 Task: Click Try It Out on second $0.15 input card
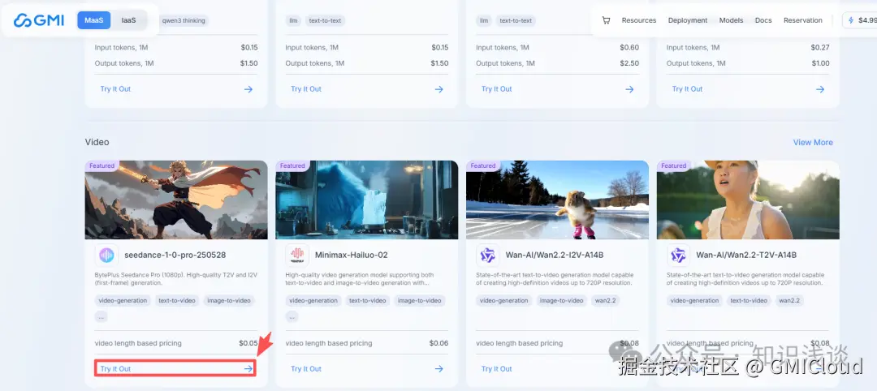306,88
